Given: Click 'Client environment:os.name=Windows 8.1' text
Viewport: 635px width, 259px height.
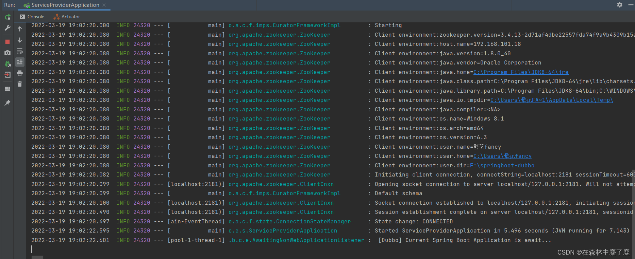Looking at the screenshot, I should tap(439, 119).
